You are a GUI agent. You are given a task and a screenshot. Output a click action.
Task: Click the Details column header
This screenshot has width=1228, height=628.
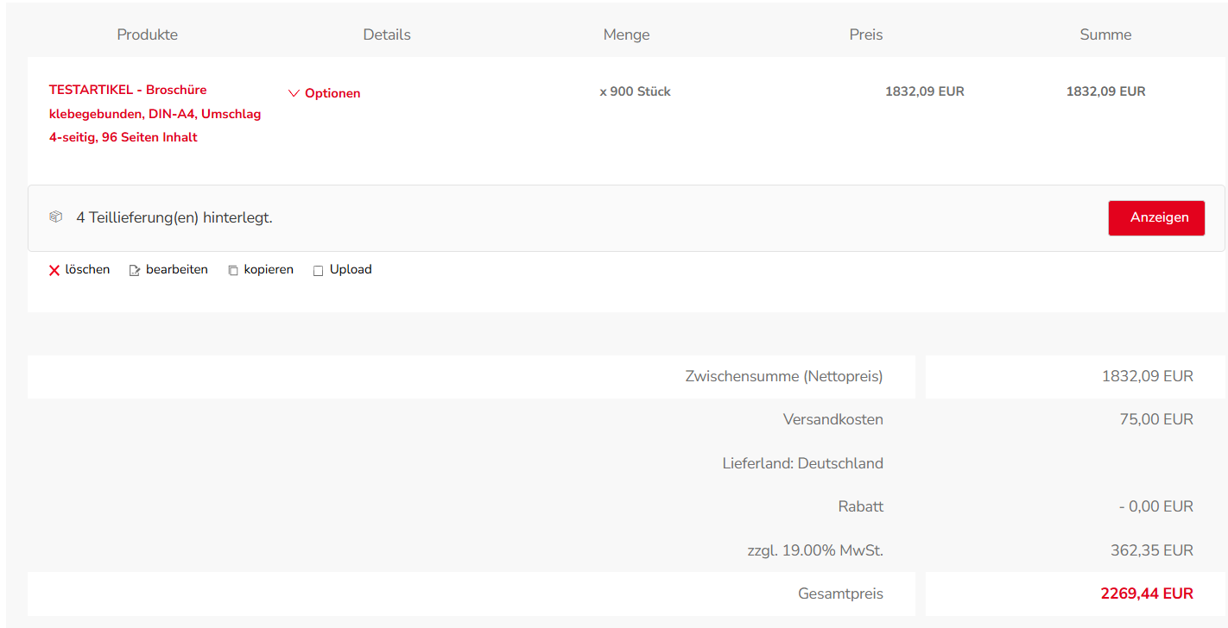pos(387,35)
